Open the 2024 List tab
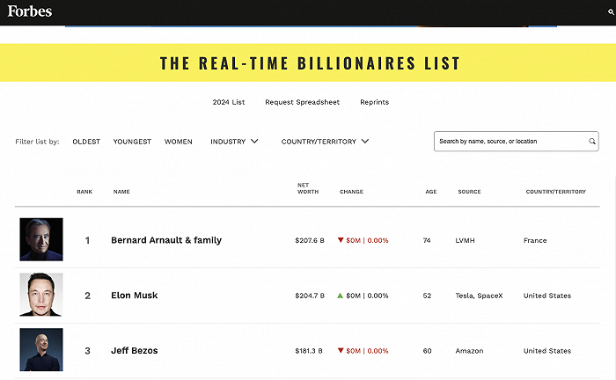 [x=229, y=102]
